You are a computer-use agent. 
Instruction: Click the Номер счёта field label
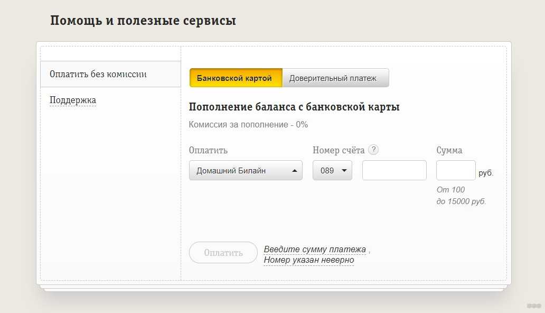point(338,150)
